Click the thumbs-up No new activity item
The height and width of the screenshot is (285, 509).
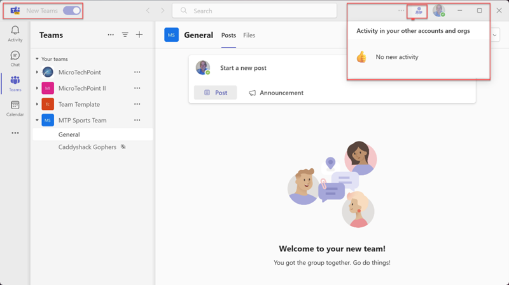(x=387, y=57)
